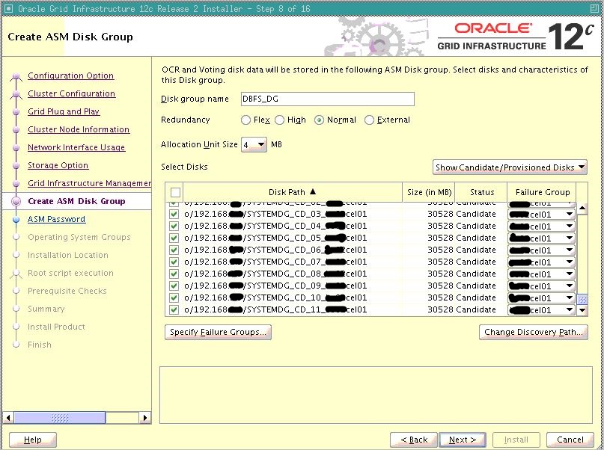604x450 pixels.
Task: Click the disk table scroll-up arrow
Action: click(582, 209)
